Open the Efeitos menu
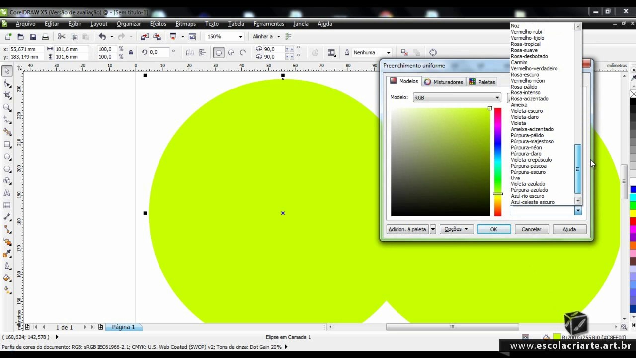The image size is (636, 358). pyautogui.click(x=158, y=24)
